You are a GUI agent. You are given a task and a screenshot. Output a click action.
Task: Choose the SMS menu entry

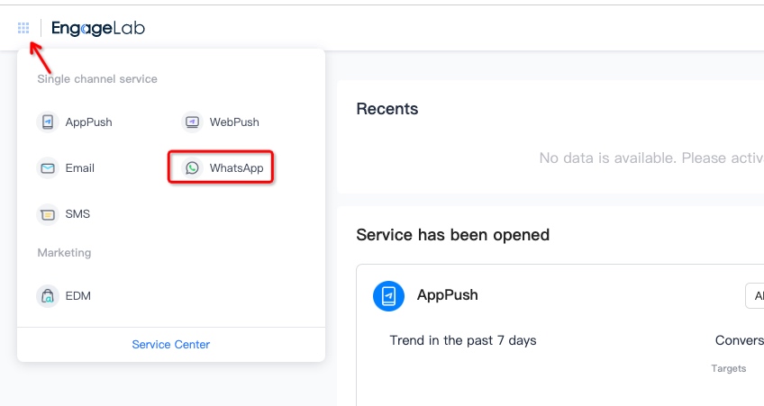[77, 213]
